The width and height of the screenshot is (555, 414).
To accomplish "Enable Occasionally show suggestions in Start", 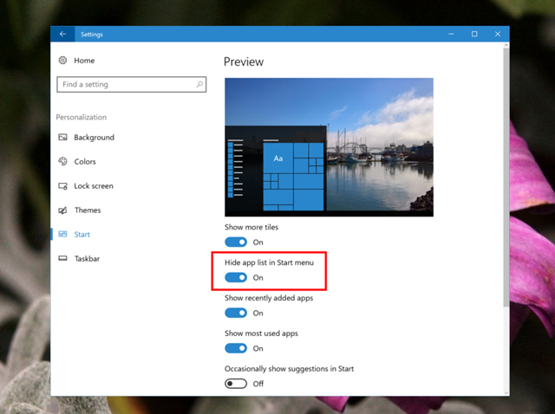I will click(x=236, y=384).
